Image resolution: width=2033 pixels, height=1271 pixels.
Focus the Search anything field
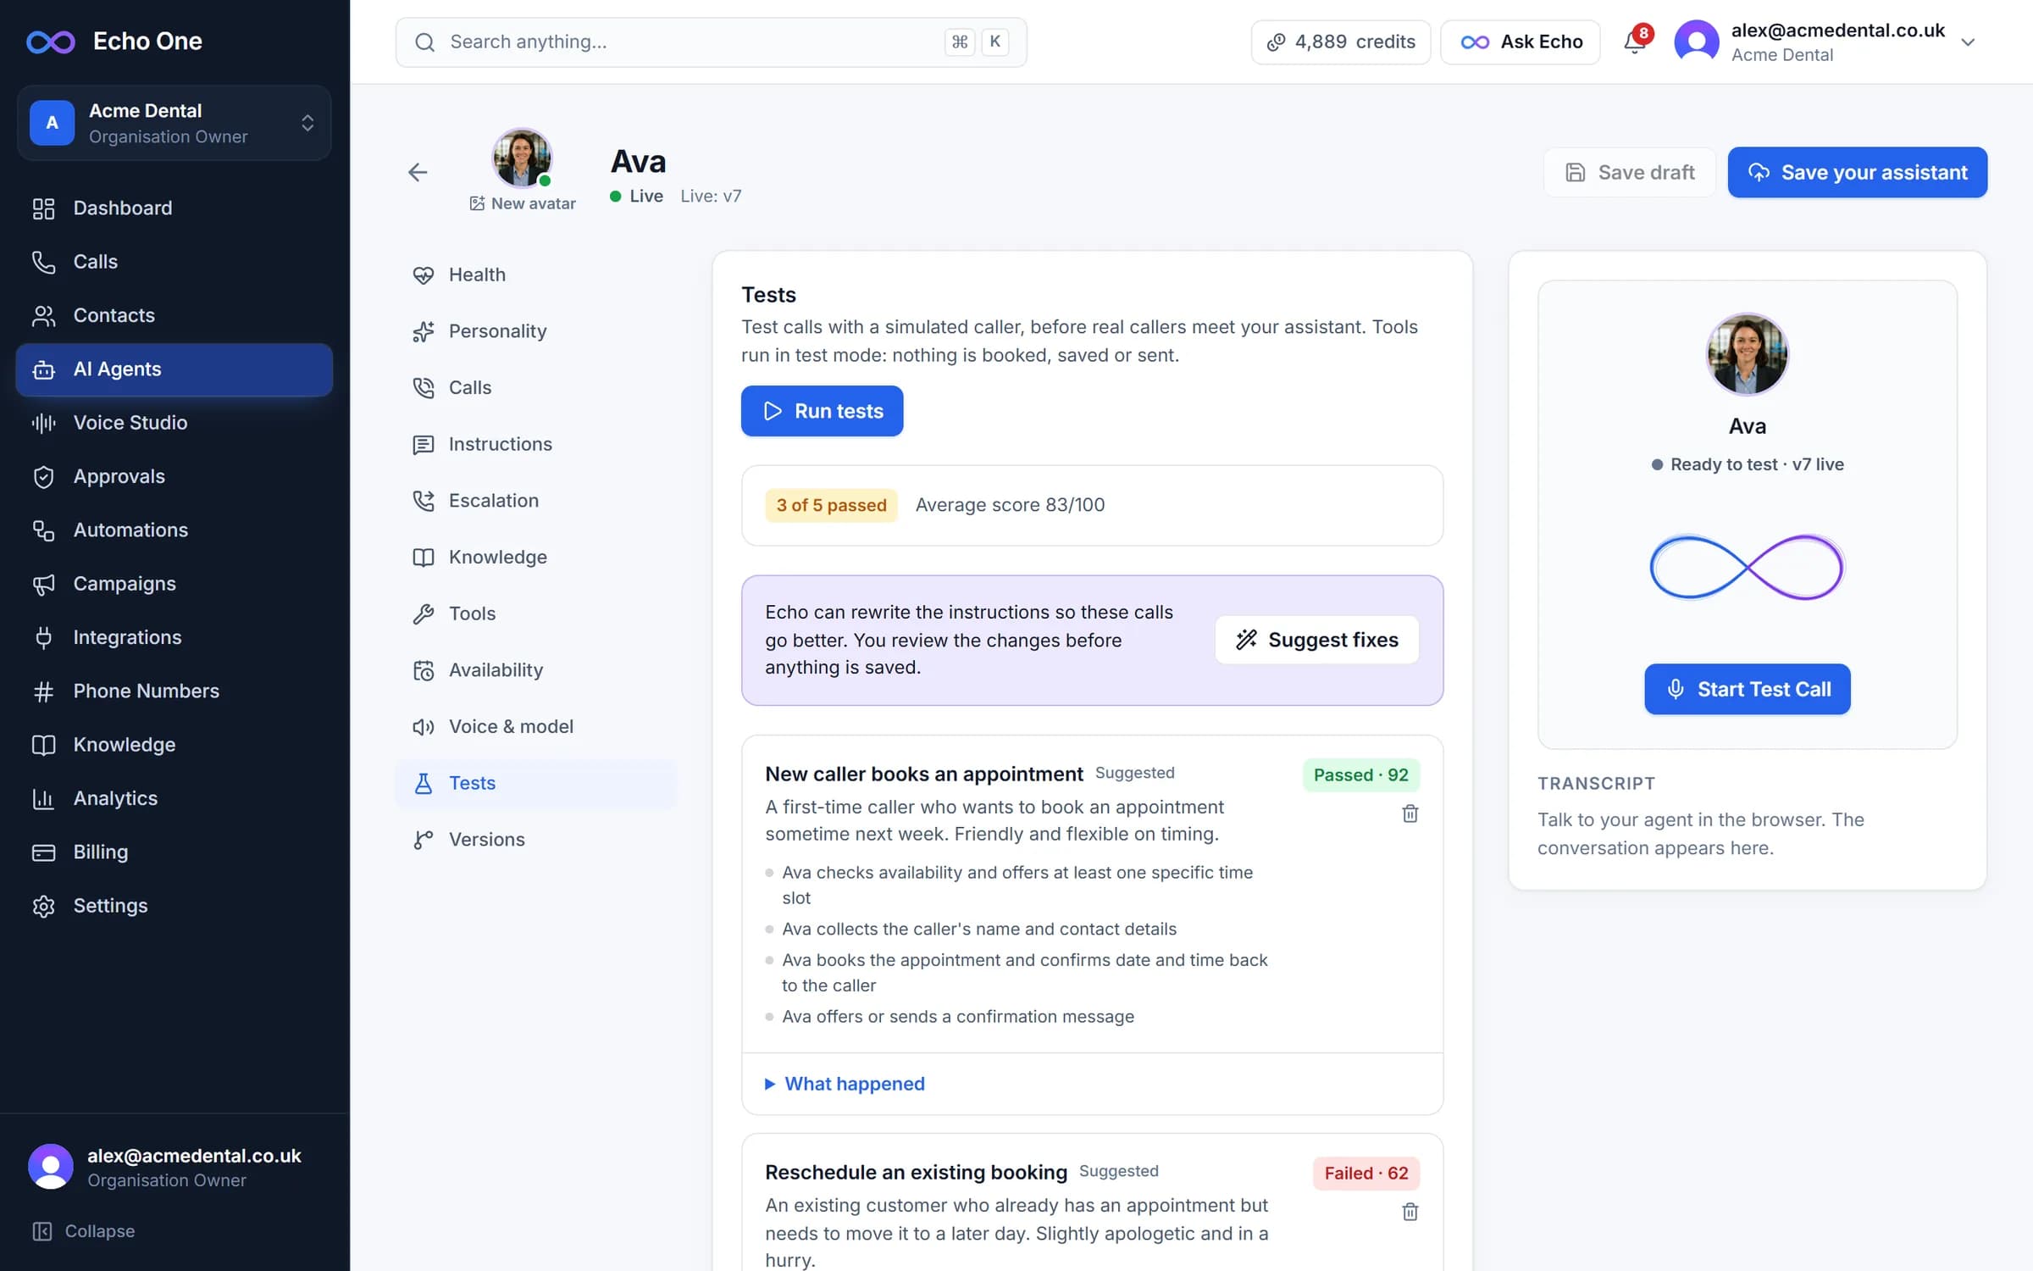point(712,42)
